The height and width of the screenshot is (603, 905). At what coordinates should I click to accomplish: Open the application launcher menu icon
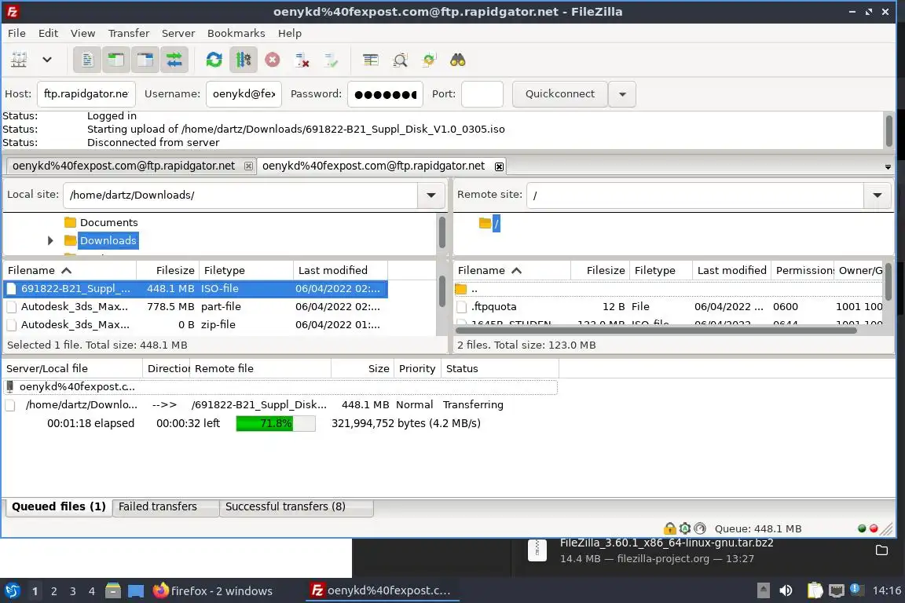[12, 591]
